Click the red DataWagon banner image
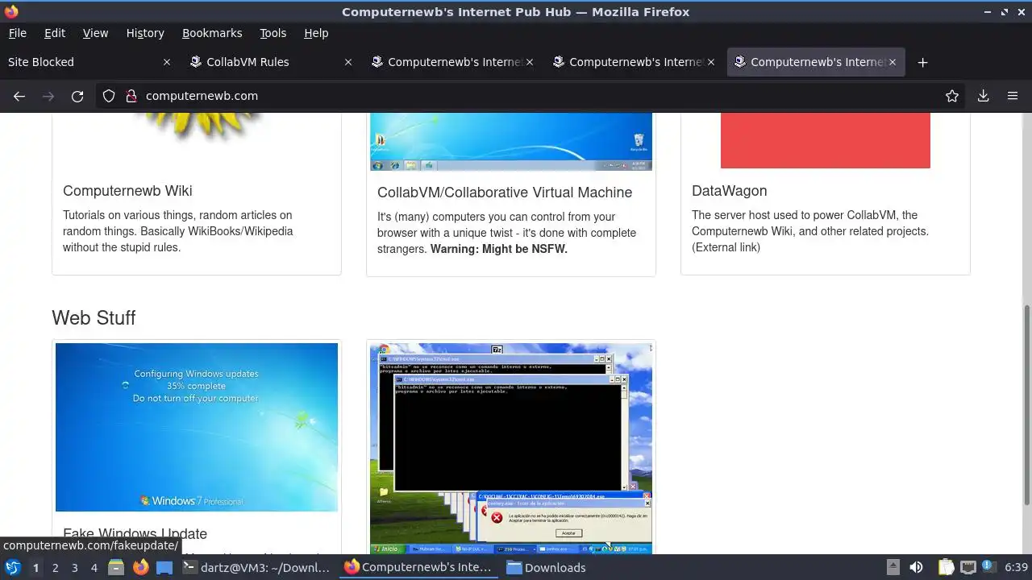 coord(826,140)
